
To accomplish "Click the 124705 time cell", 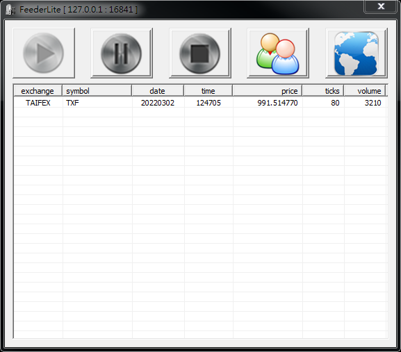I will coord(208,103).
